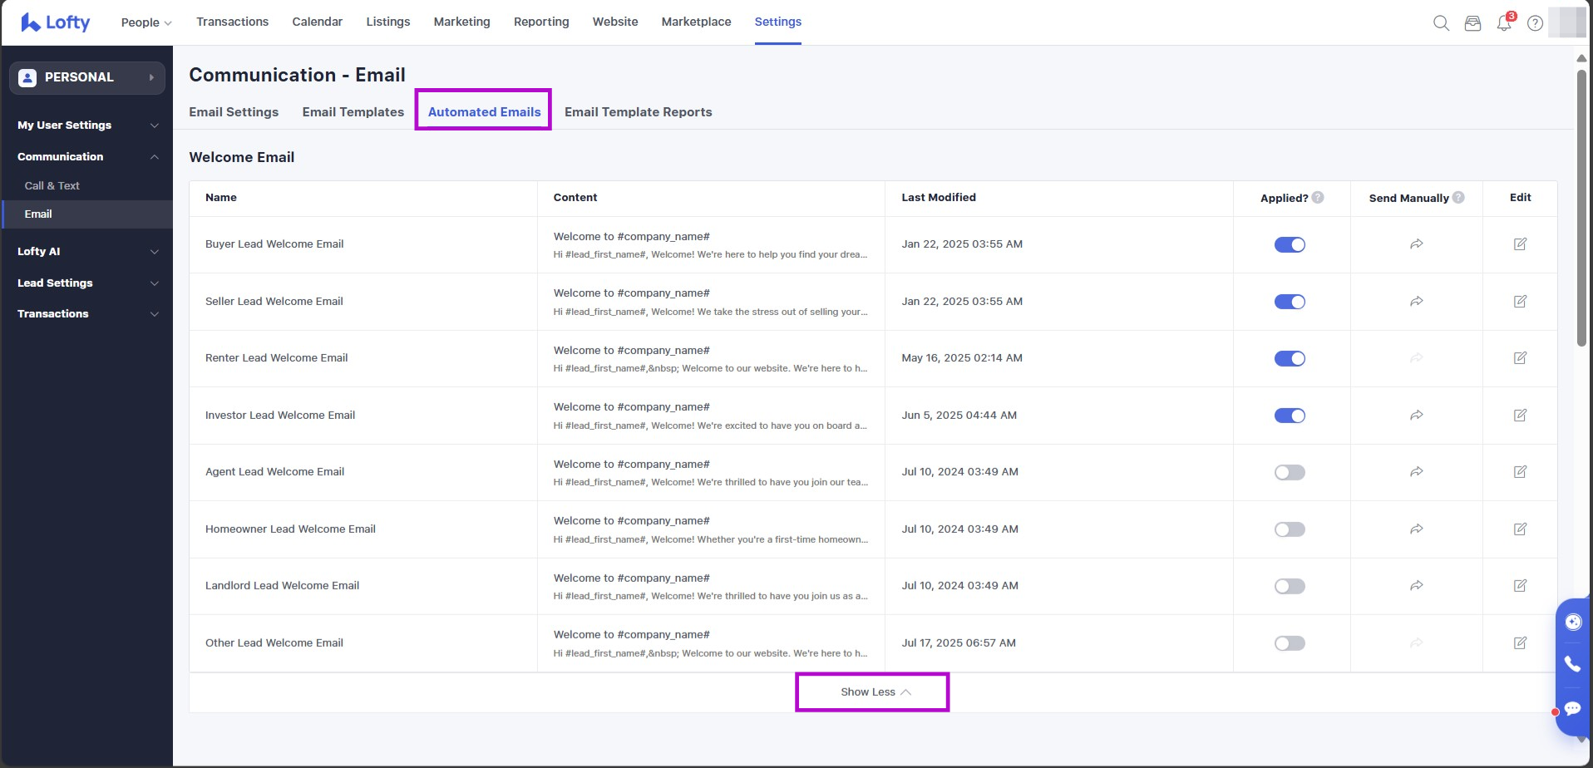Switch to the Email Templates tab
This screenshot has width=1593, height=768.
click(353, 112)
